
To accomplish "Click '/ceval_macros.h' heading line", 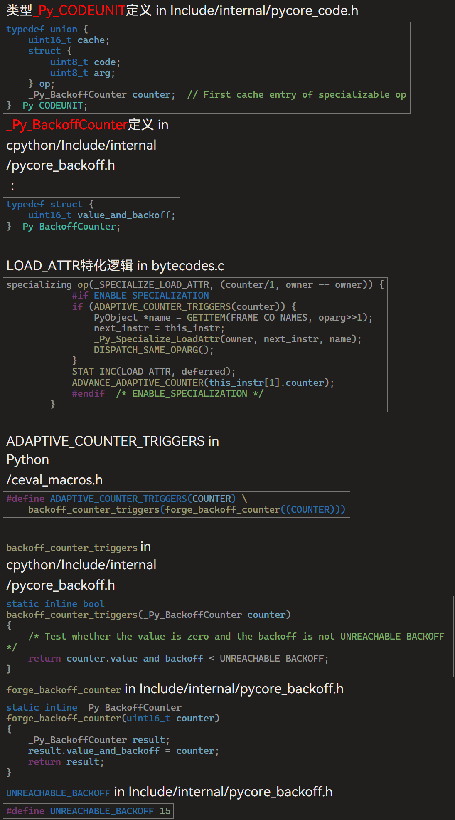I will 54,480.
